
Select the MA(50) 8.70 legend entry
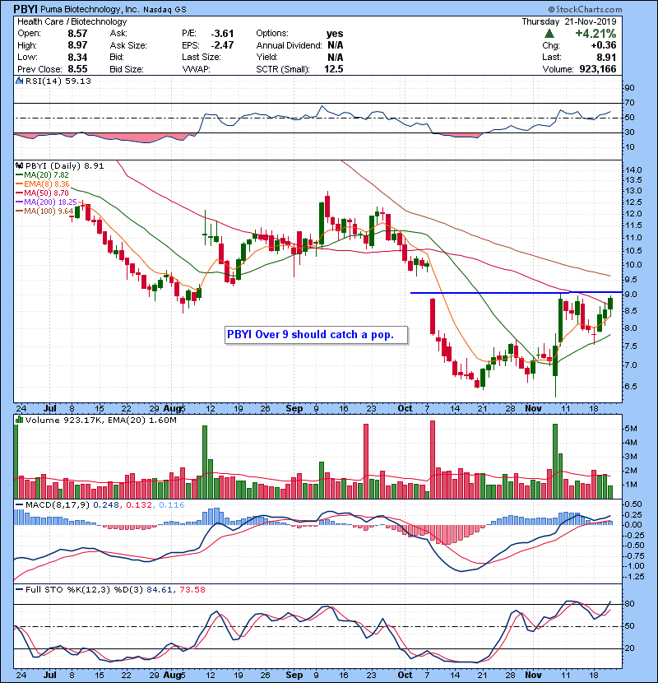pos(43,193)
